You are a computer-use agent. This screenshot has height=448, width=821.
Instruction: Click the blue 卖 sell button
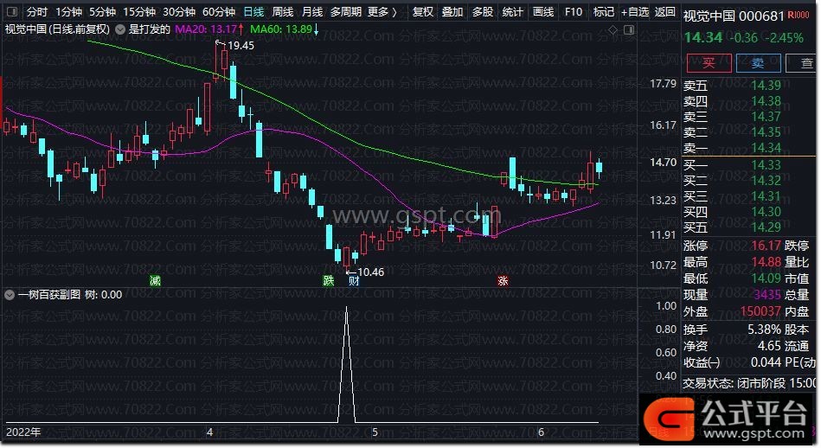coord(758,63)
